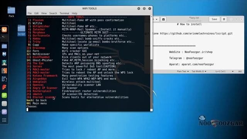247x139 pixels.
Task: Click the '21) Websploit' entry
Action: coord(37,82)
